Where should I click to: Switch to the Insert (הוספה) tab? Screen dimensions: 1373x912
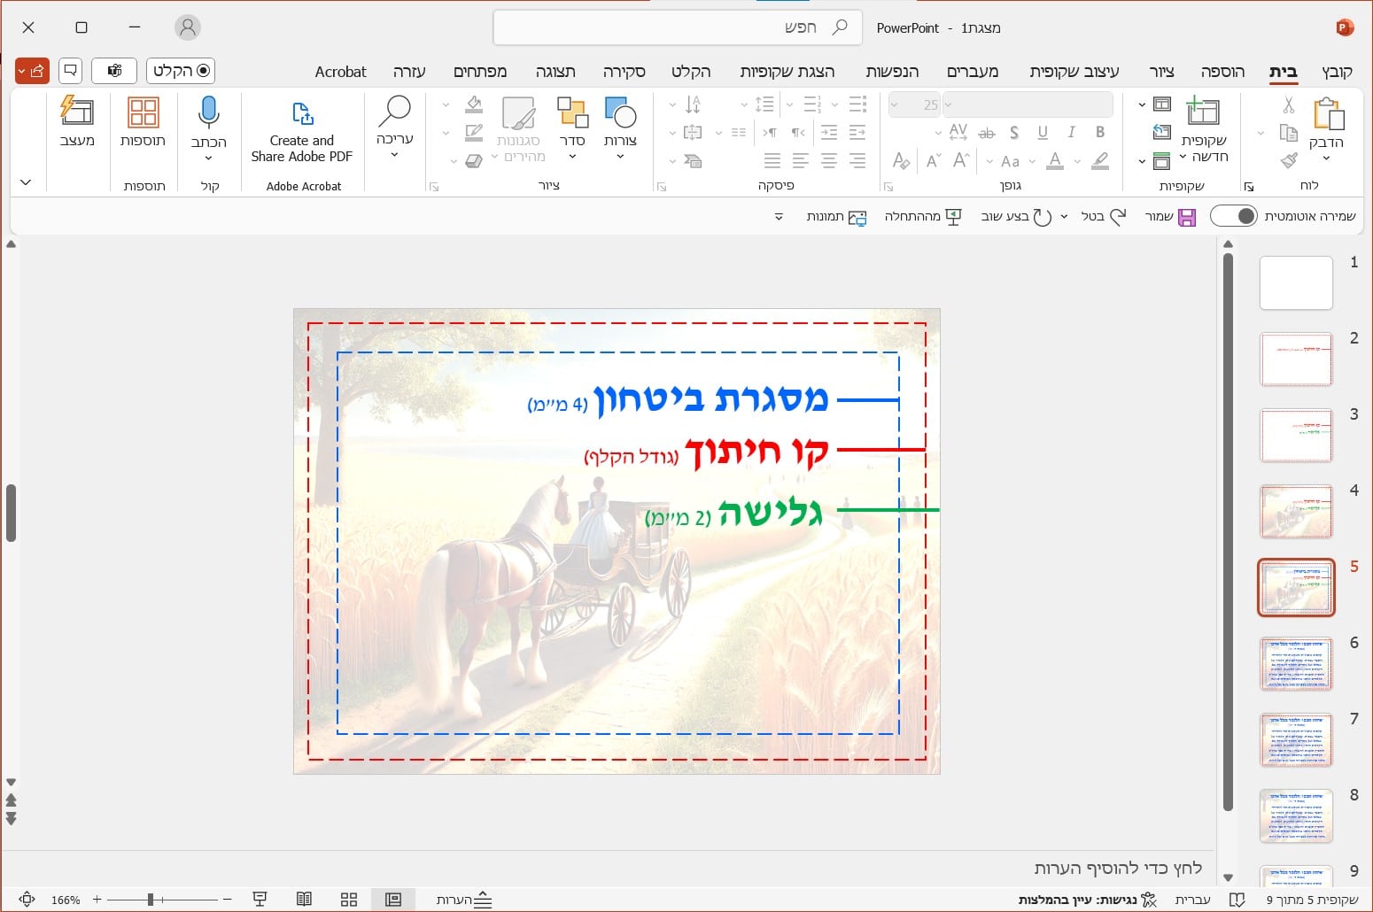coord(1222,72)
